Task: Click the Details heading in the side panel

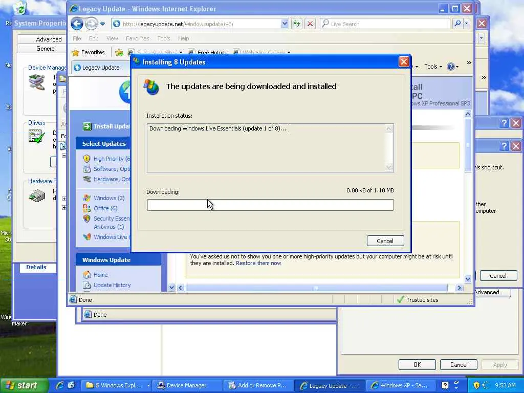Action: [x=36, y=267]
